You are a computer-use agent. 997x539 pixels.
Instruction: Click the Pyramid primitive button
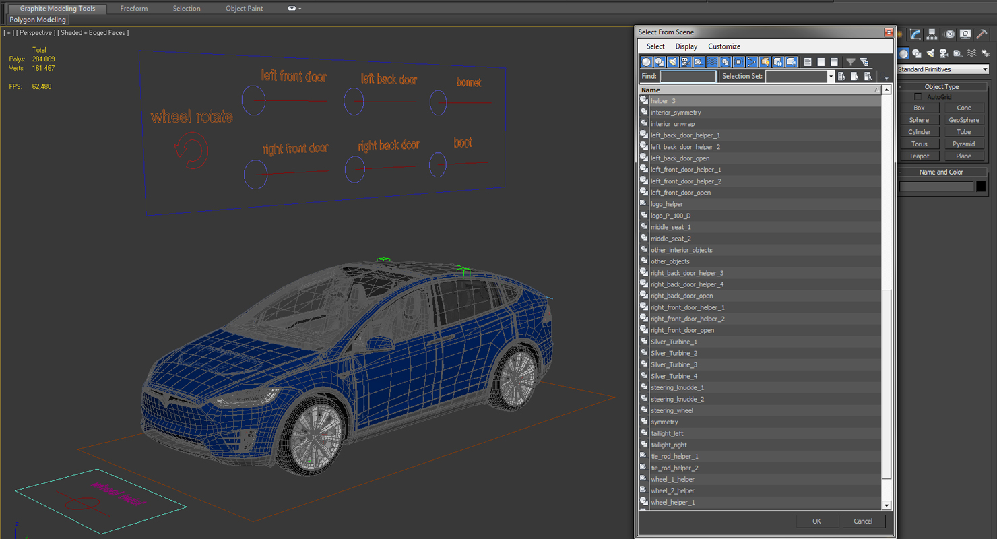tap(964, 144)
